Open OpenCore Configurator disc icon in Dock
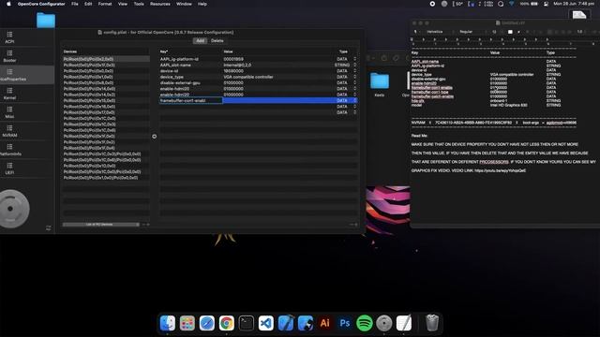The height and width of the screenshot is (337, 600). [383, 323]
